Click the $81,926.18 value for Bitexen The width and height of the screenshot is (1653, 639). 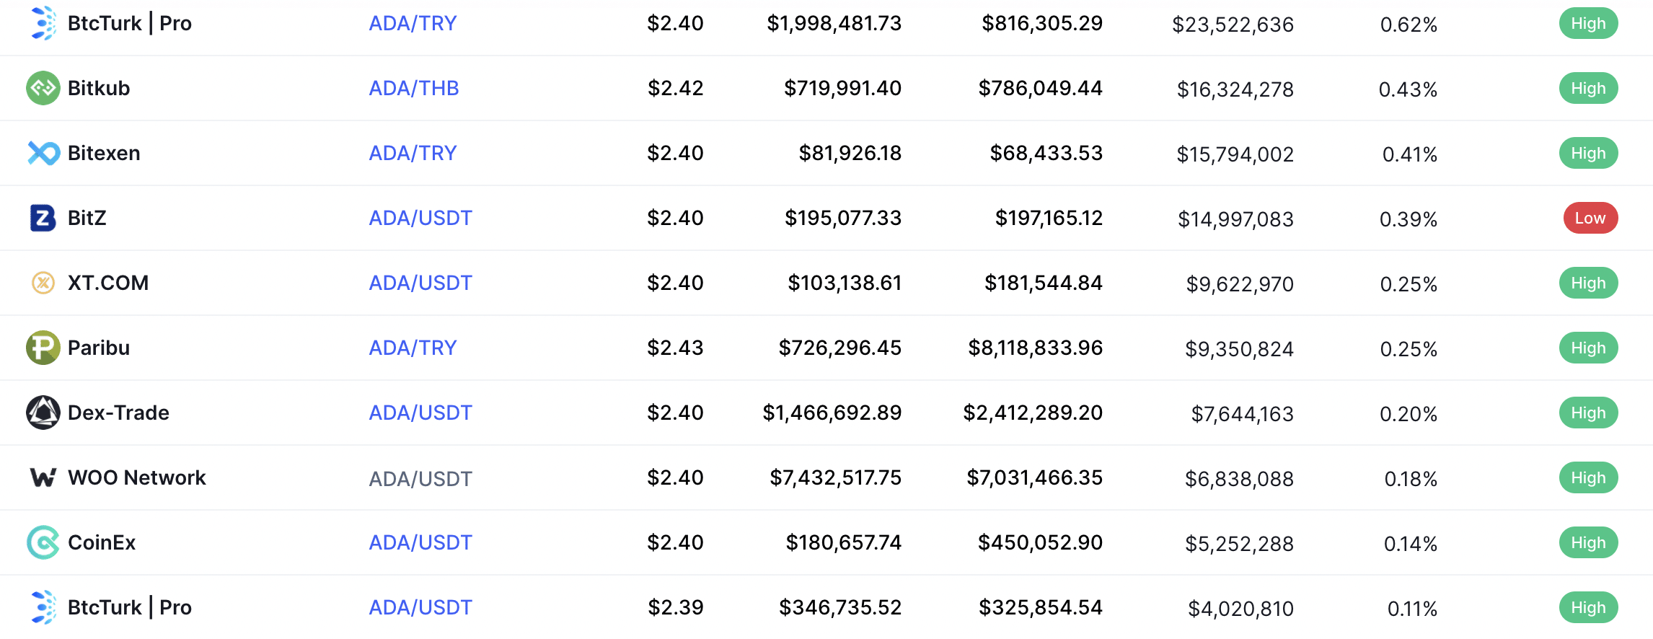tap(850, 153)
